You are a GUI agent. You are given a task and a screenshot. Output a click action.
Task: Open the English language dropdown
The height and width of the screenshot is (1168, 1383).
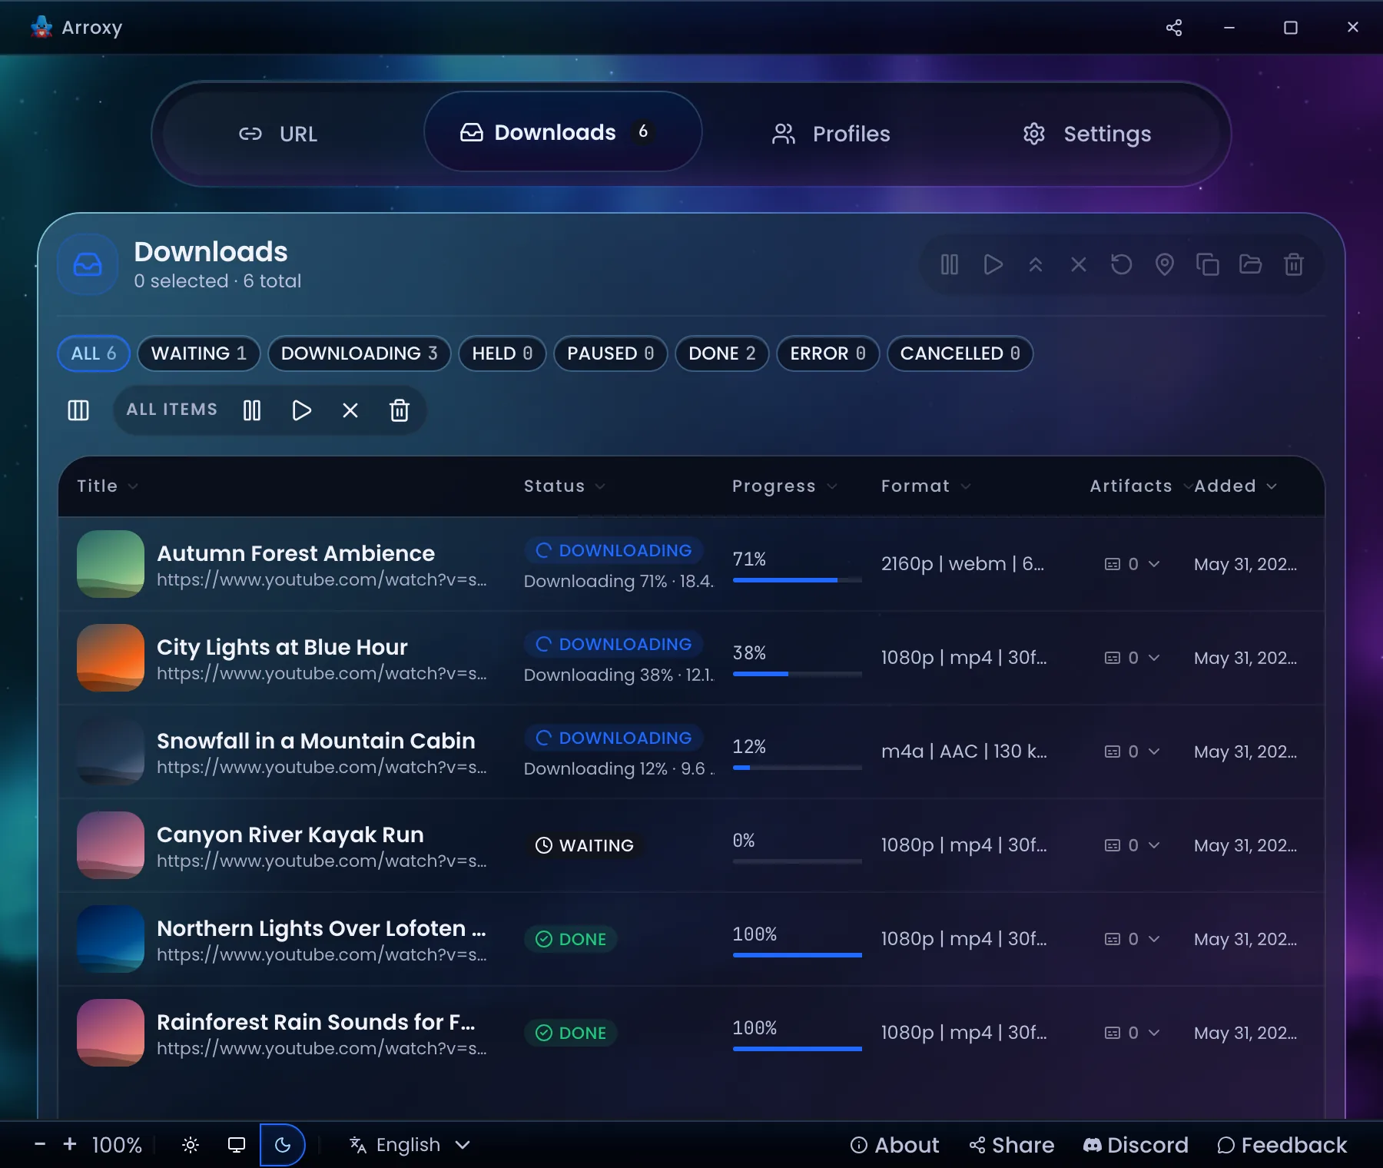point(410,1145)
